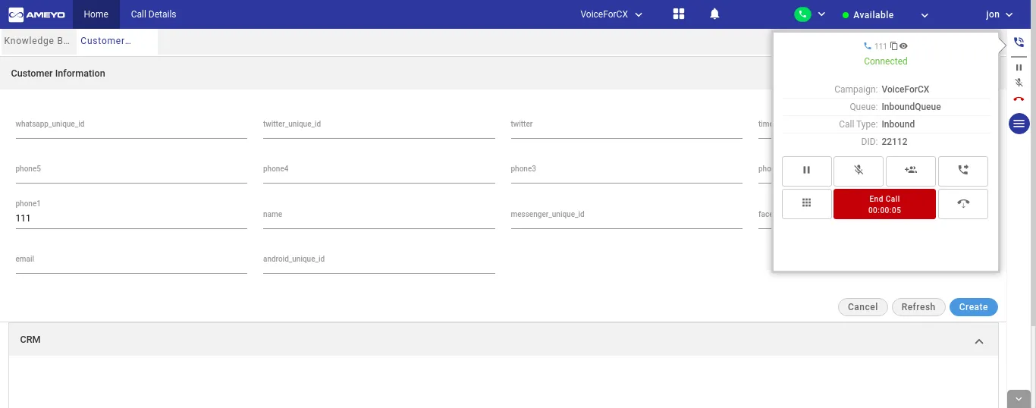Add a participant for conference

pyautogui.click(x=911, y=171)
